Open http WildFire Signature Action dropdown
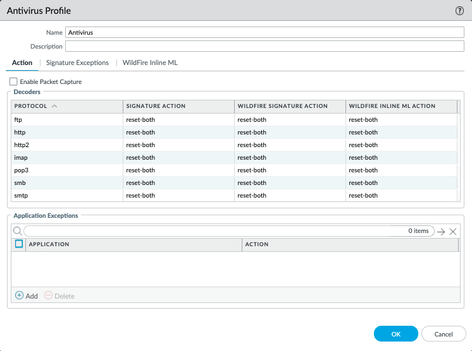472x351 pixels. click(x=289, y=133)
